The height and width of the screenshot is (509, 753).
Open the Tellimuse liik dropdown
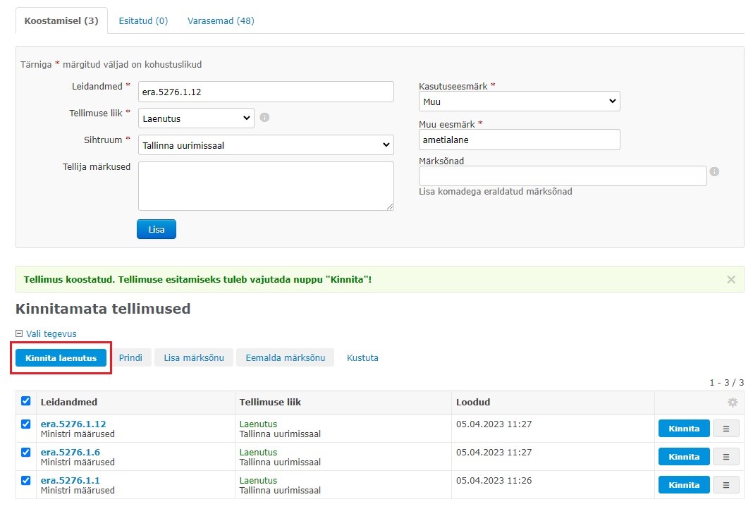click(x=196, y=118)
